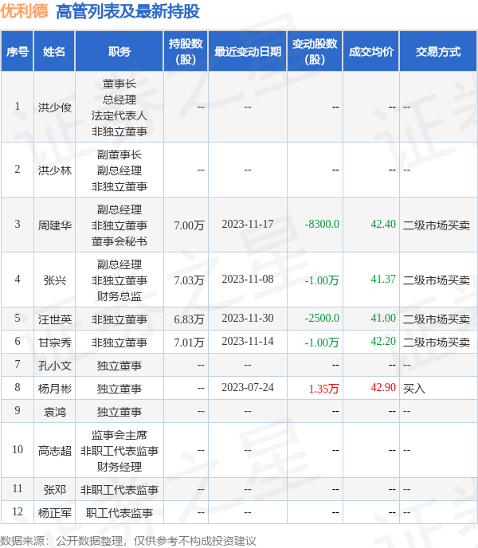The height and width of the screenshot is (548, 478).
Task: Click the name 甘宗秀
Action: point(55,342)
